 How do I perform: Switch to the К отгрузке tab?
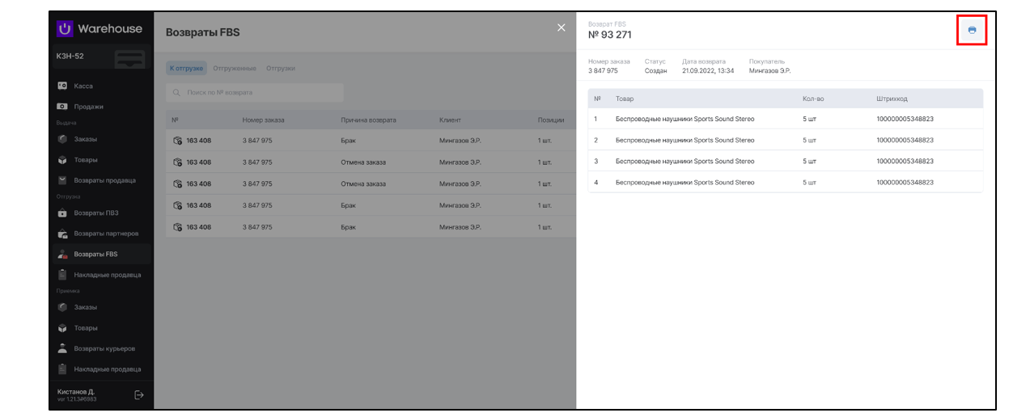[187, 68]
